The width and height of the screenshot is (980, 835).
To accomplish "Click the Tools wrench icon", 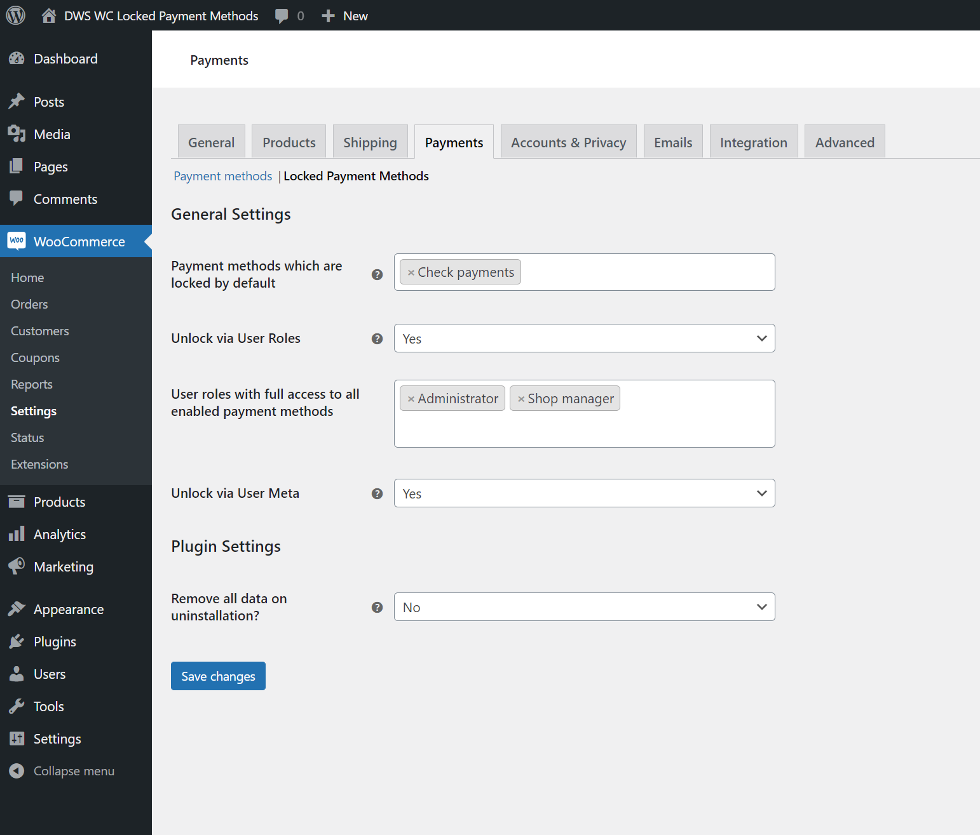I will [17, 706].
